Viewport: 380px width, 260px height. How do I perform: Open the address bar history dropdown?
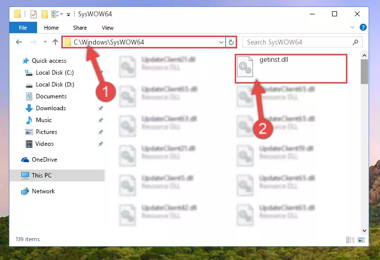click(x=221, y=43)
